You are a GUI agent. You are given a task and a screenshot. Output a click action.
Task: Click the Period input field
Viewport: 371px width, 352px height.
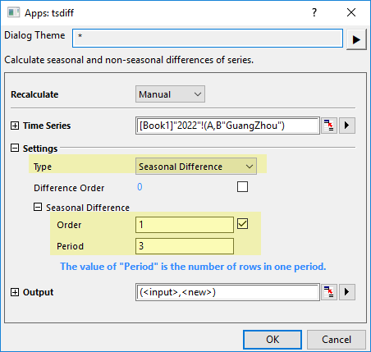[185, 246]
